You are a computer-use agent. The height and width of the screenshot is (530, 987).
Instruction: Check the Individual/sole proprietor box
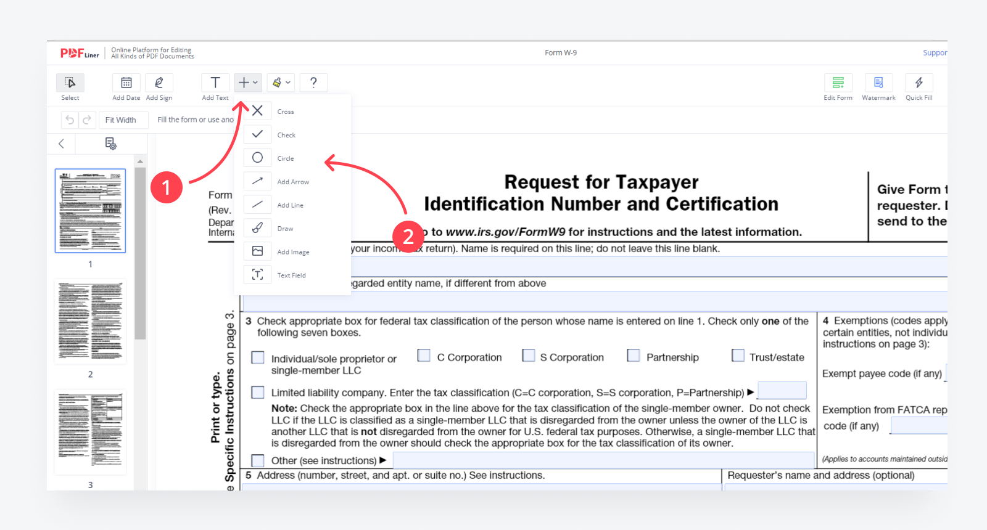click(258, 357)
